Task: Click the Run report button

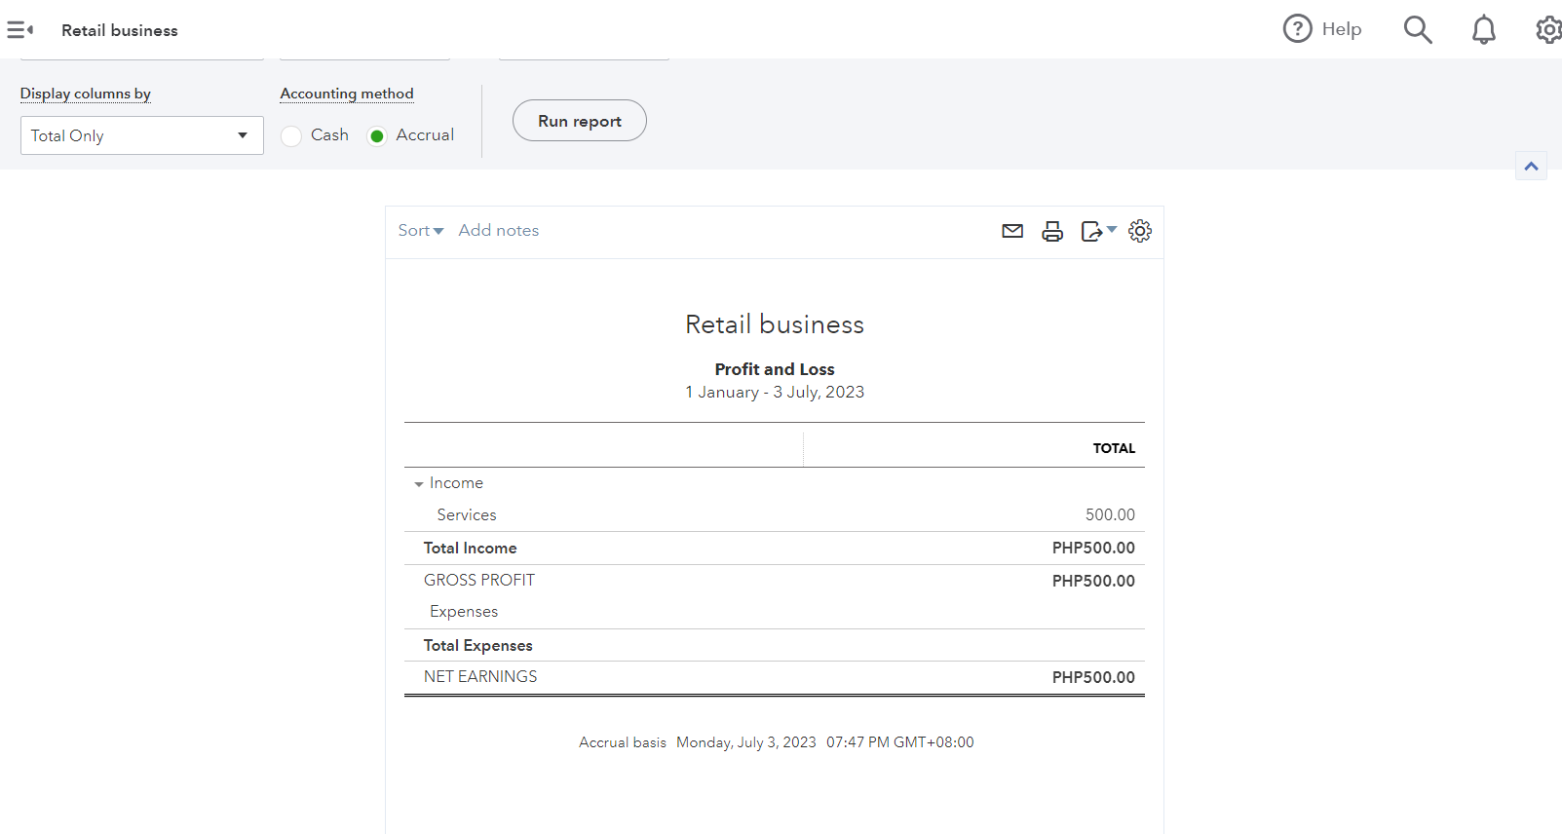Action: [x=579, y=121]
